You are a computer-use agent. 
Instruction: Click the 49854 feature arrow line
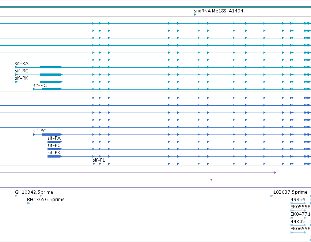coord(298,203)
